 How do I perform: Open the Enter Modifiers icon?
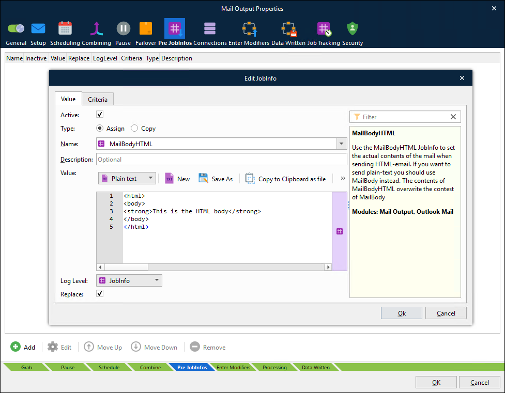click(249, 29)
